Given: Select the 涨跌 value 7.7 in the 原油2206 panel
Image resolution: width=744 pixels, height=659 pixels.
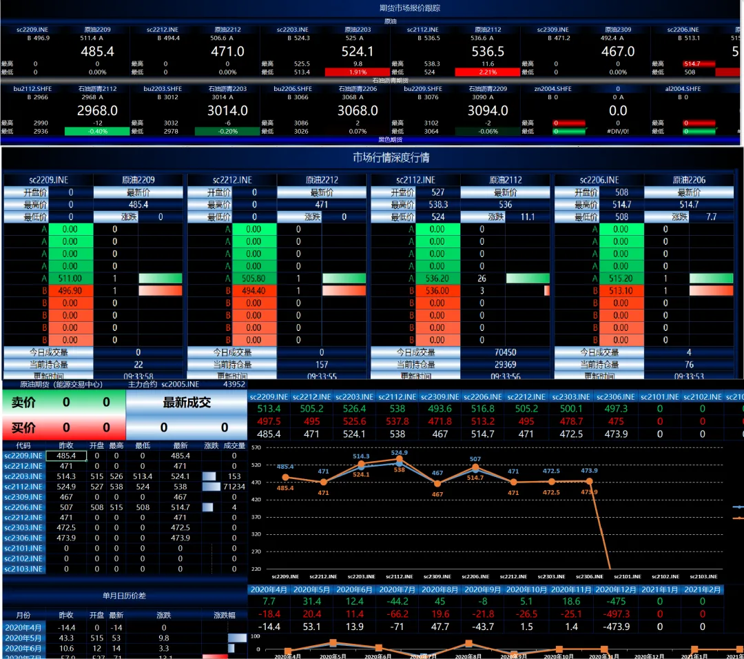Looking at the screenshot, I should pyautogui.click(x=711, y=217).
